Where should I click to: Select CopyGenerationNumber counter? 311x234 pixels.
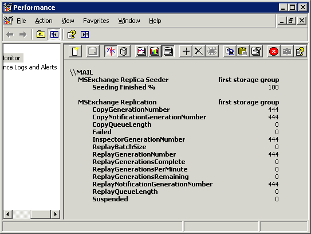click(131, 110)
